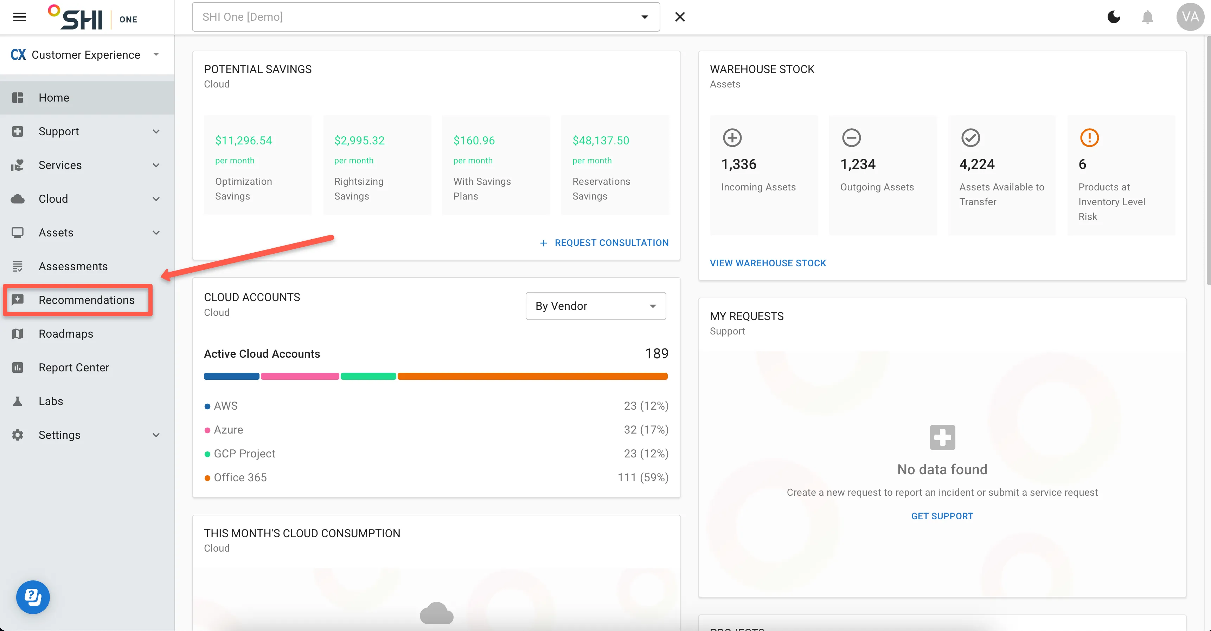
Task: Open Report Center from the sidebar
Action: tap(88, 367)
